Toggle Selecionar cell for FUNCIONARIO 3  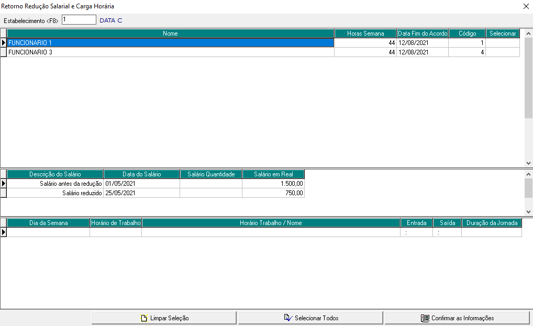coord(503,52)
